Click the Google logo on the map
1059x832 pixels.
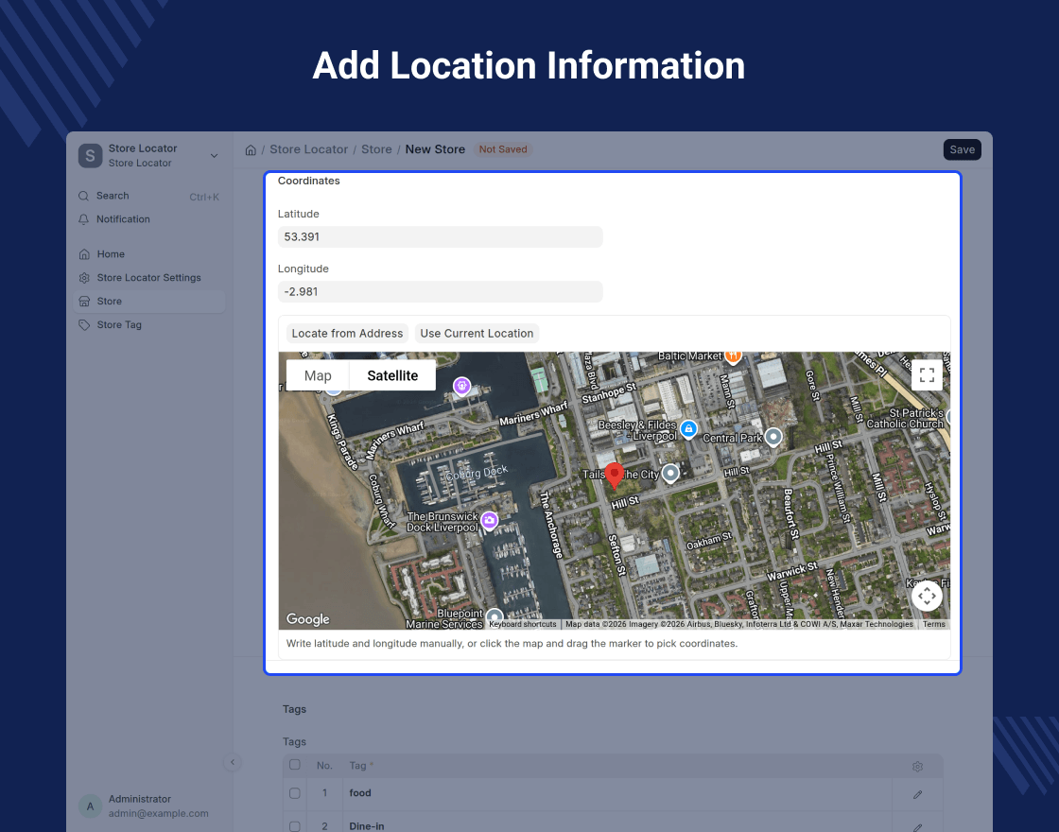pos(308,618)
